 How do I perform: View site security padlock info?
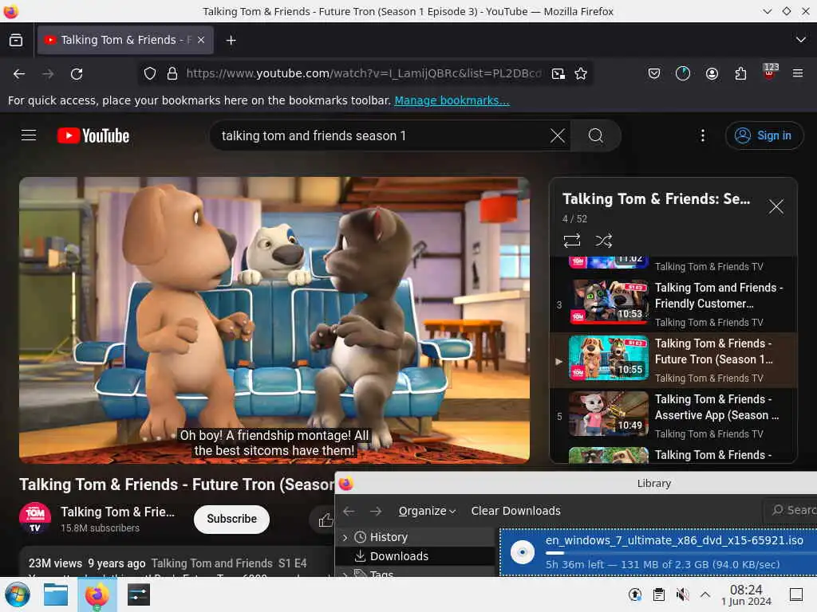pos(172,74)
